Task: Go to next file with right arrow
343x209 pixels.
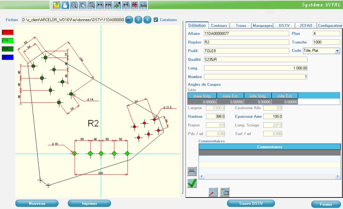Action: (147, 20)
